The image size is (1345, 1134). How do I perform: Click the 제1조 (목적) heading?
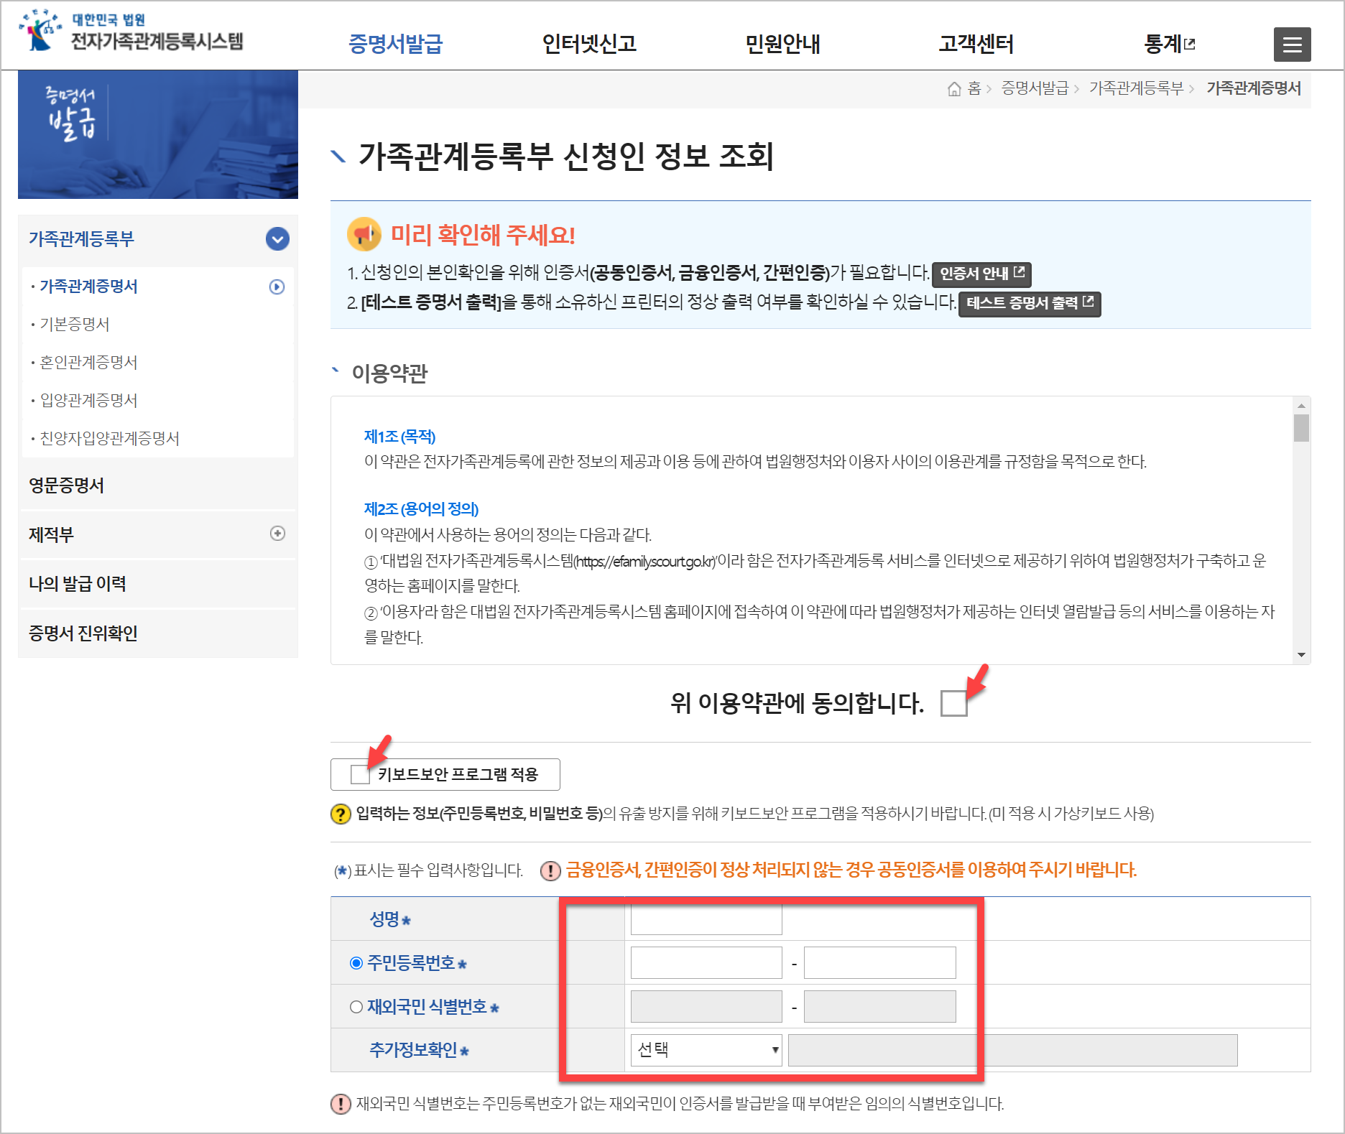click(399, 437)
